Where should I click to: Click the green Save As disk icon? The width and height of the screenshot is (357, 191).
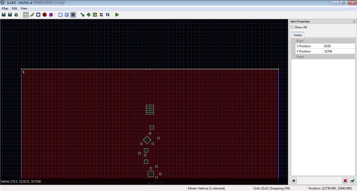click(x=10, y=15)
